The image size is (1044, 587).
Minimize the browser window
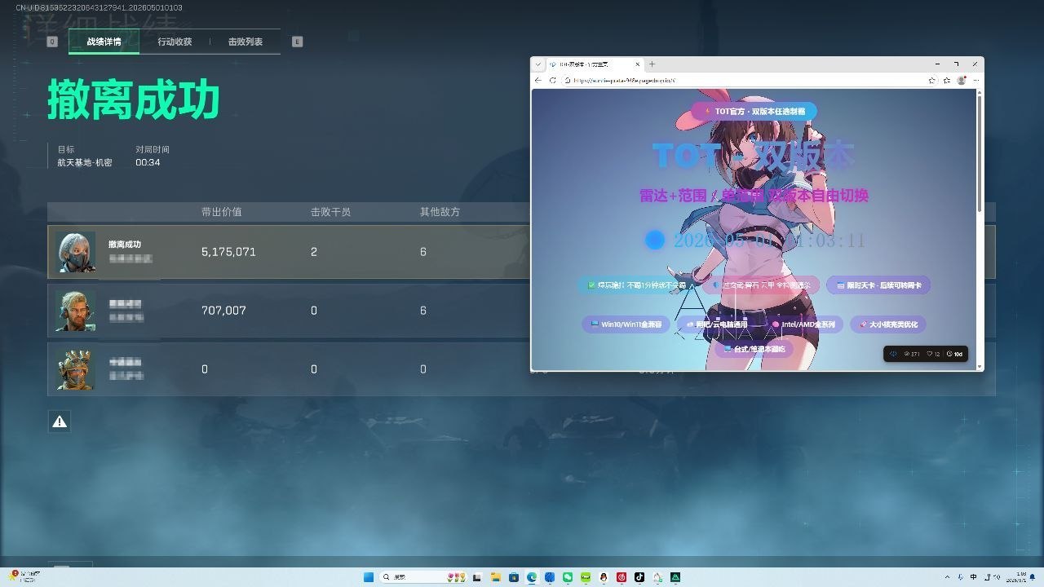[x=936, y=64]
